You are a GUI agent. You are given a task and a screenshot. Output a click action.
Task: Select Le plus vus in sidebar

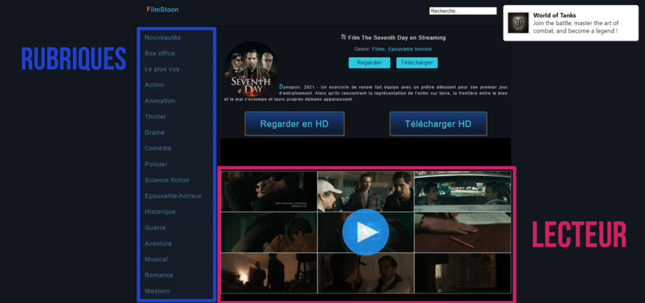[162, 69]
